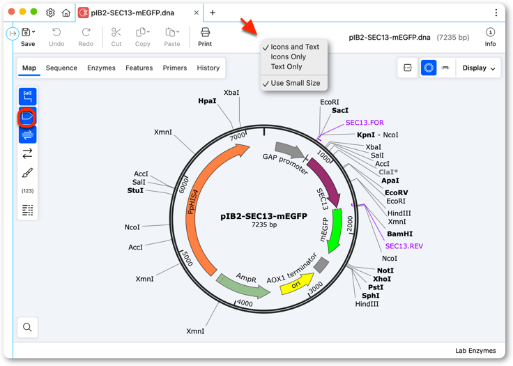Click the SacI enzyme site label
The image size is (513, 366).
pos(340,110)
